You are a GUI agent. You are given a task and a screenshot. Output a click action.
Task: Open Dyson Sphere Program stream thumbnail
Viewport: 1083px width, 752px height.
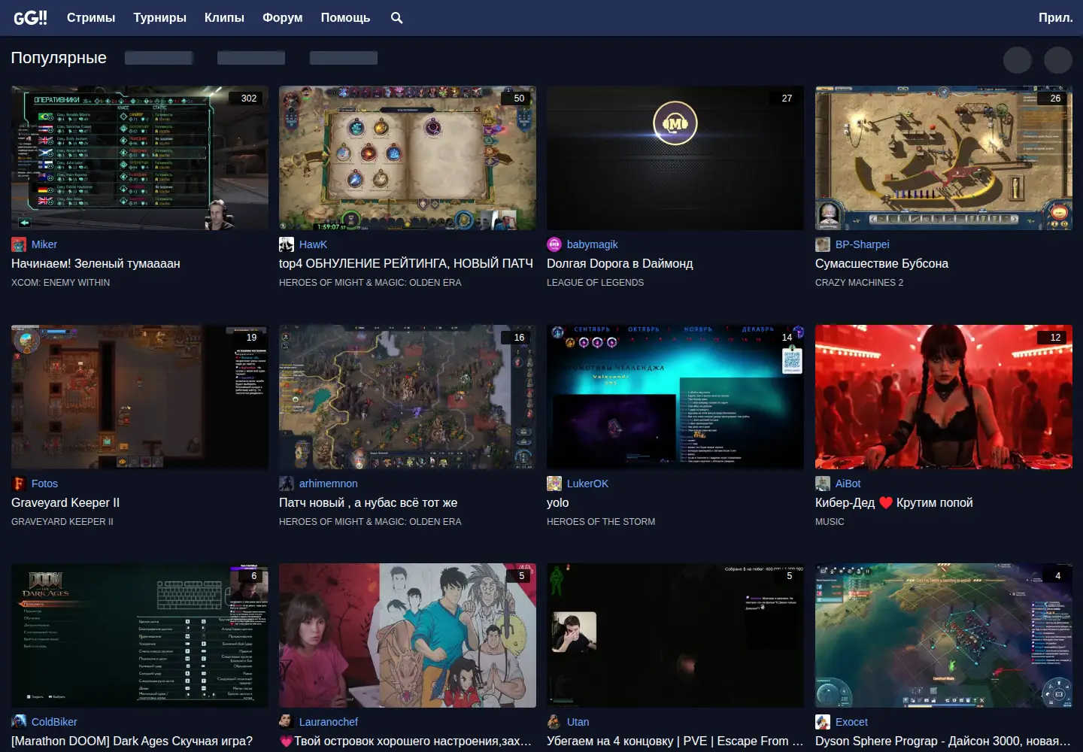click(x=944, y=635)
